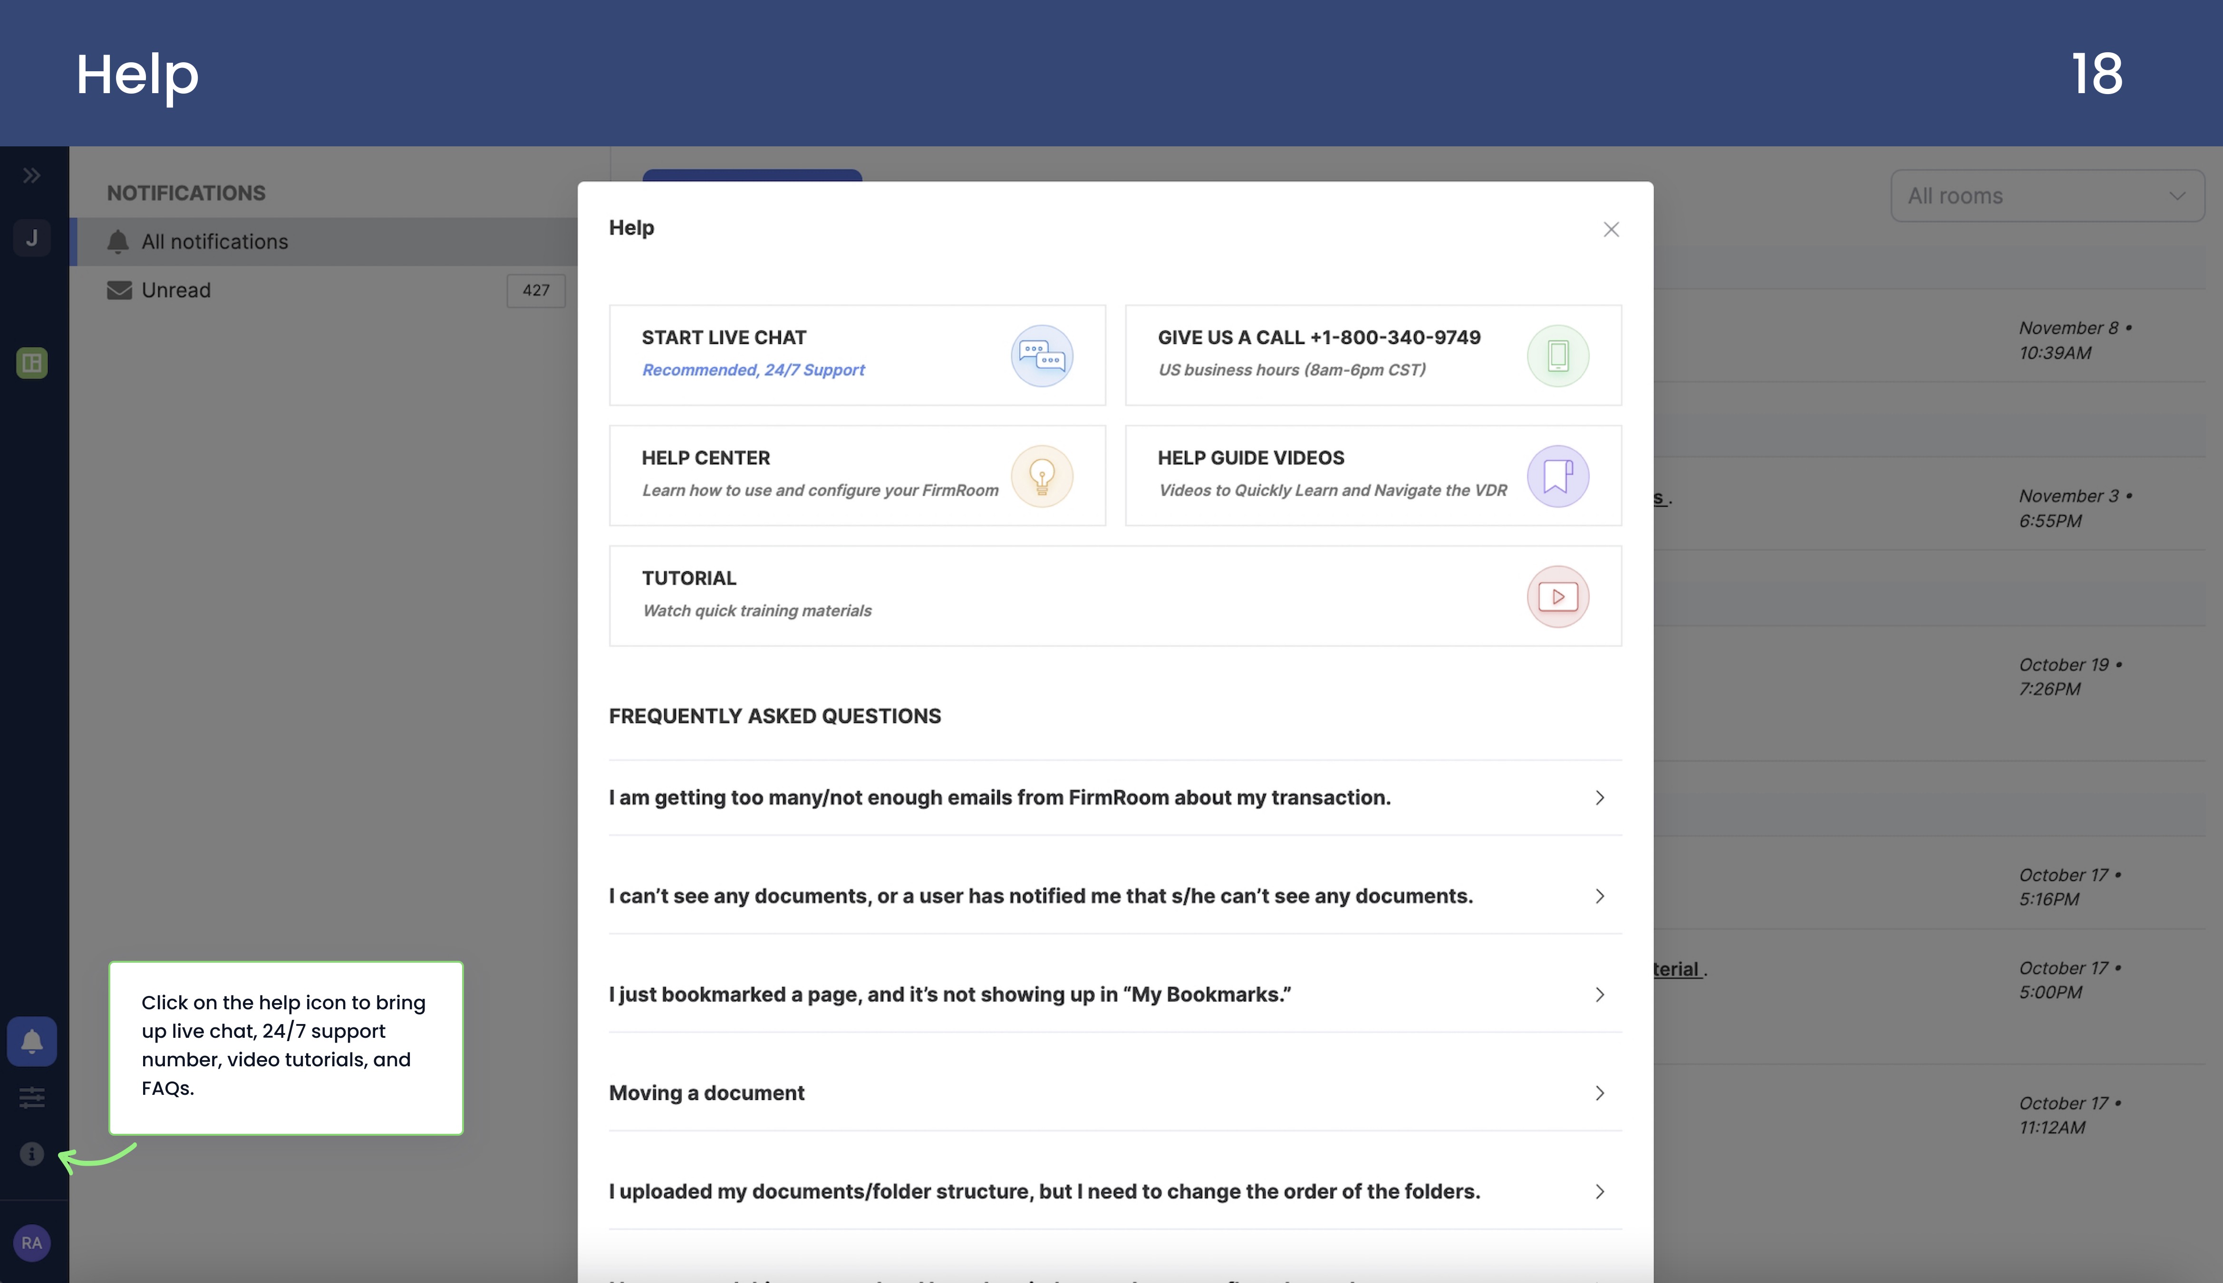Select Unread notifications filter

(323, 290)
